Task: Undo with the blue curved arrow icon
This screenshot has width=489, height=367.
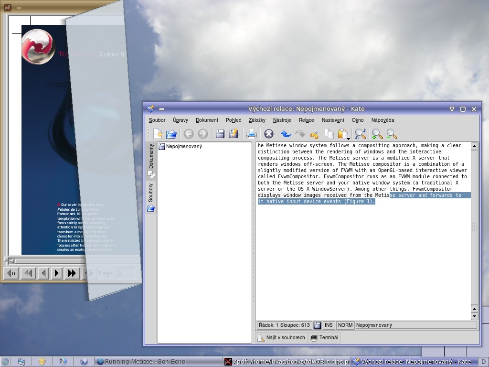Action: 286,134
